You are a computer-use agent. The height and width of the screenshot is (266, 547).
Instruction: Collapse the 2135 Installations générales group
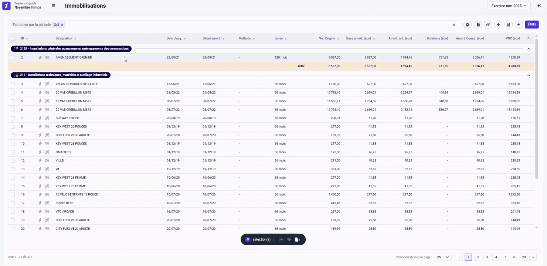point(529,49)
